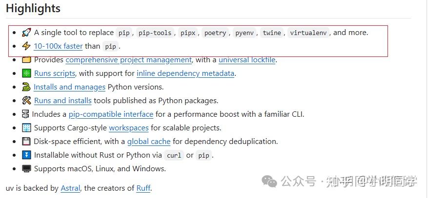
Task: Click the desktop computer emoji icon
Action: (x=26, y=169)
